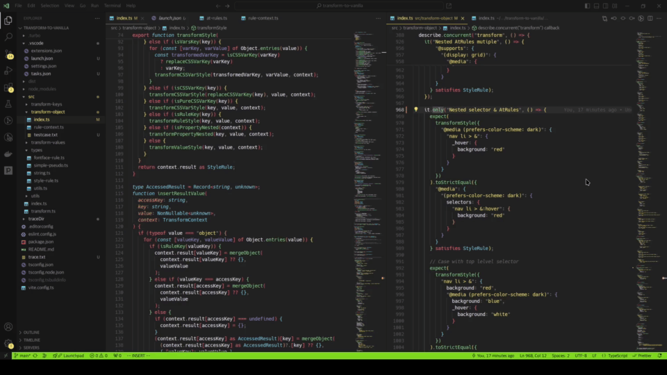Open the P icon extension view

[8, 171]
